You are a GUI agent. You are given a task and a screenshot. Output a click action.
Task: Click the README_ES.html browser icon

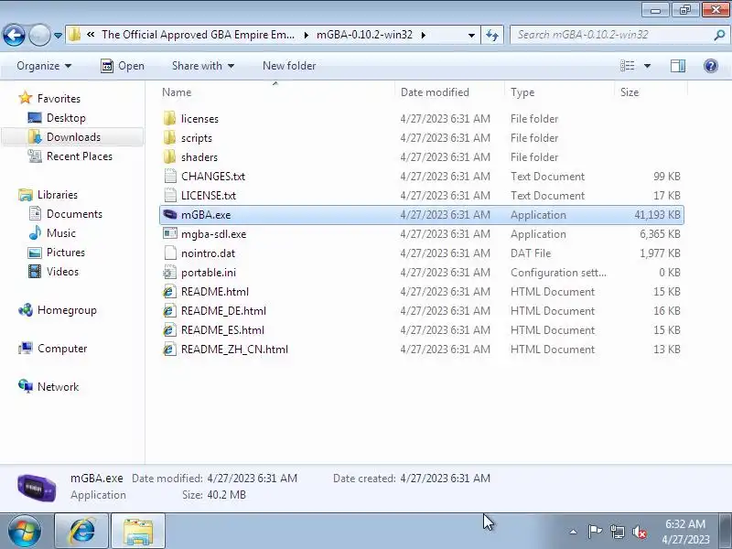click(x=170, y=329)
